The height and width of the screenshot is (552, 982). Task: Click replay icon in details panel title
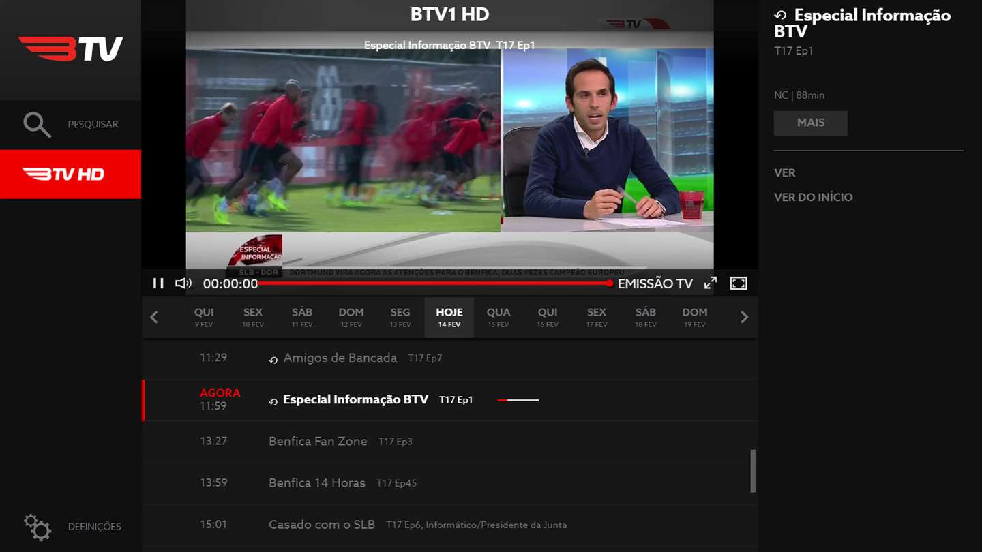click(x=781, y=15)
